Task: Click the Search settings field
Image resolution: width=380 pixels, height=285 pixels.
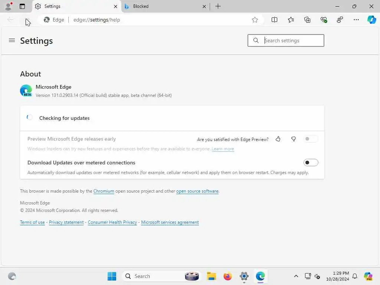Action: pyautogui.click(x=286, y=40)
